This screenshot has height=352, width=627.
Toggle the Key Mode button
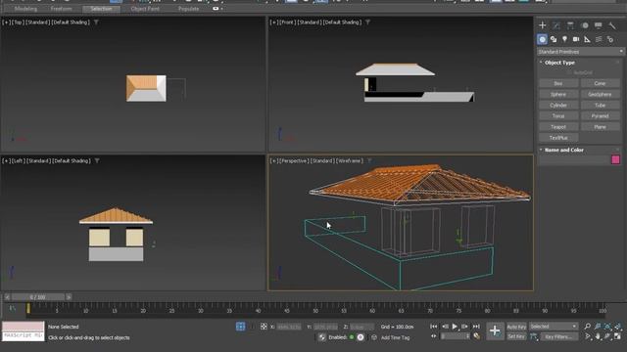pos(433,336)
